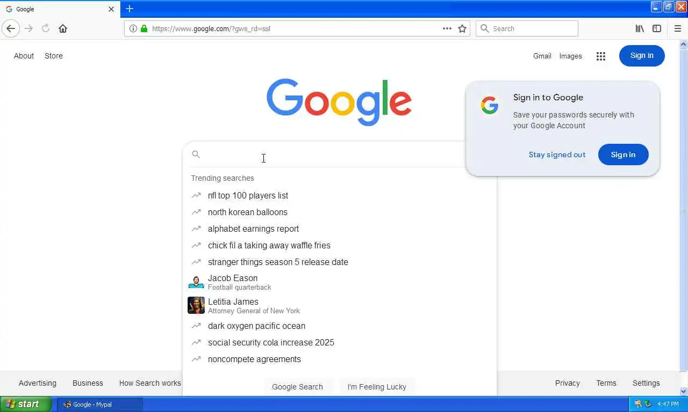Click the first system tray icon
The width and height of the screenshot is (688, 412).
(x=638, y=404)
